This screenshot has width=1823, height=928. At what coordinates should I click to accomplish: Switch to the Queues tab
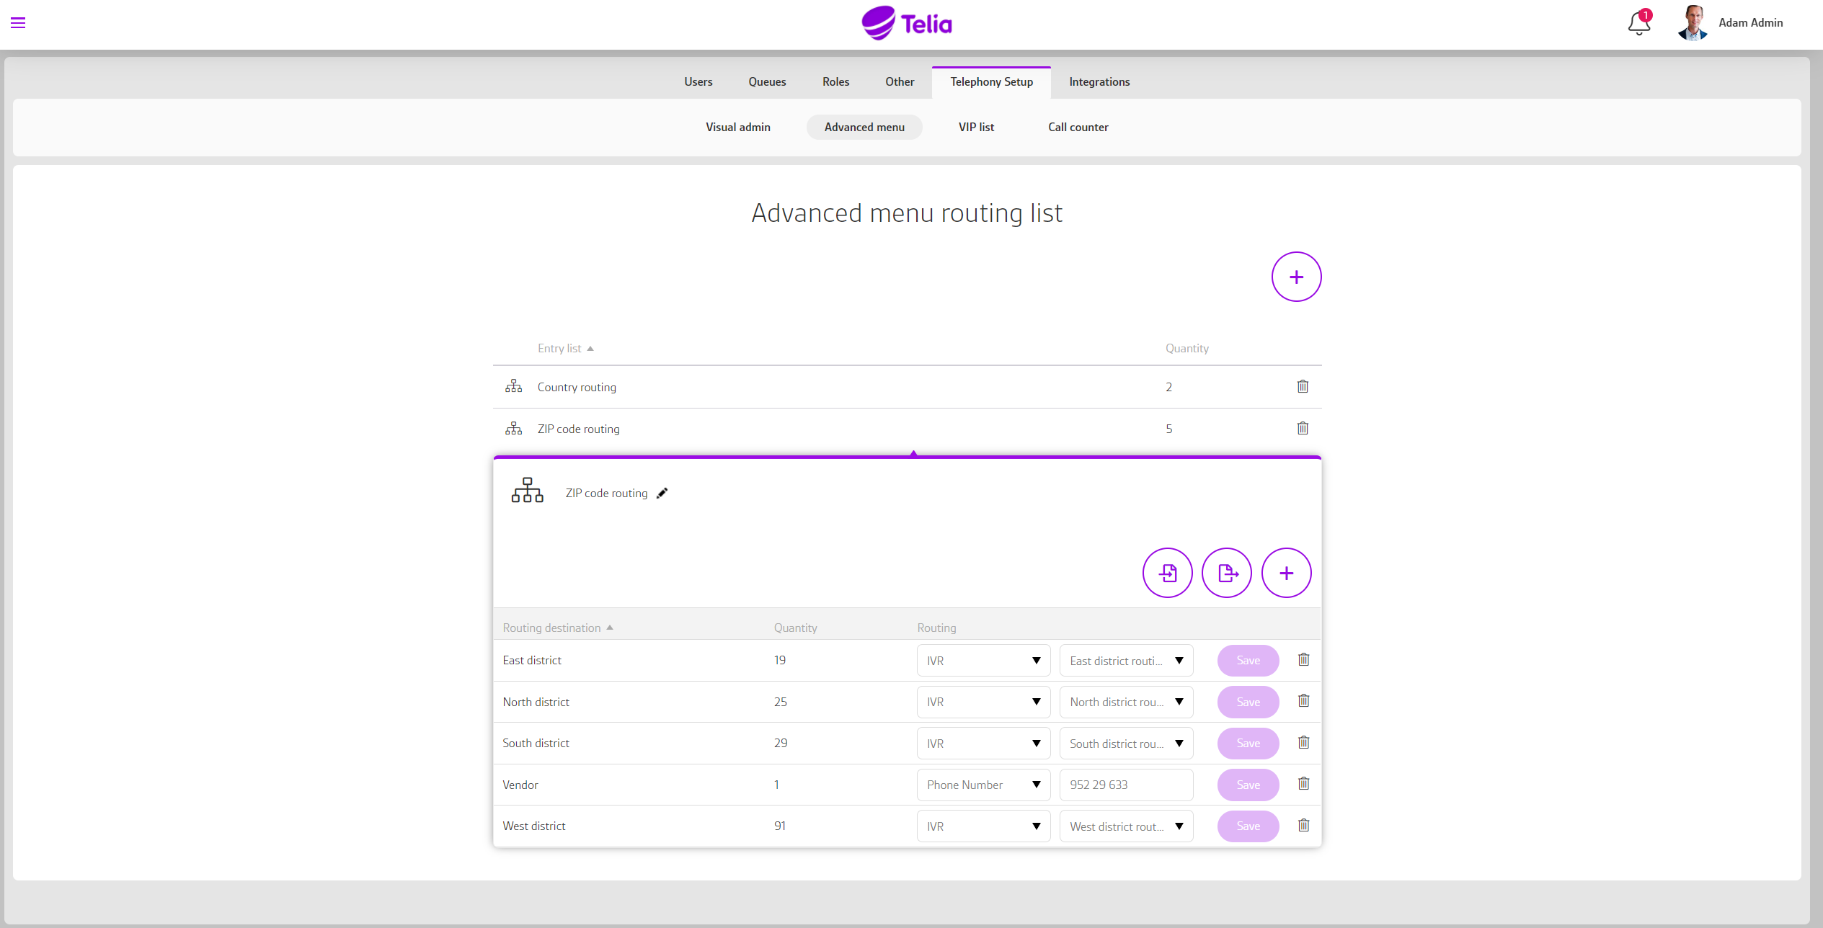(767, 82)
